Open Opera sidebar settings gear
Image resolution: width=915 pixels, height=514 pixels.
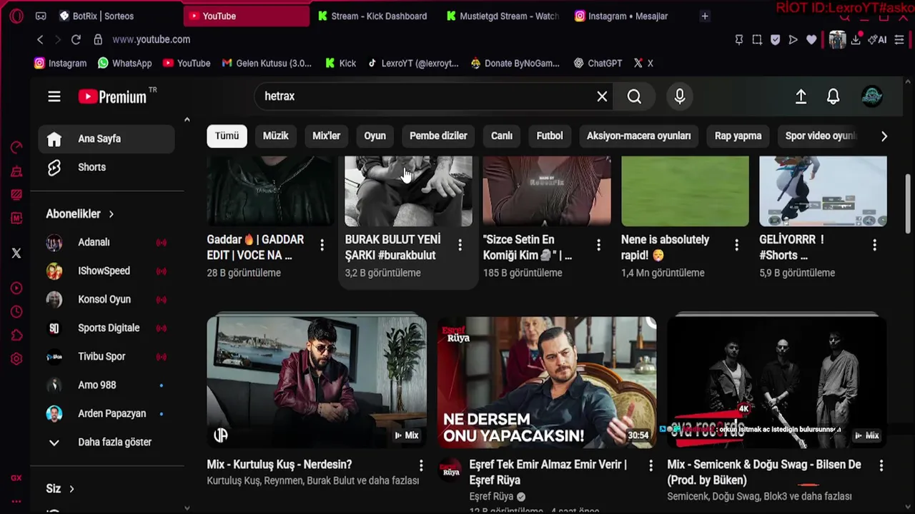tap(16, 359)
